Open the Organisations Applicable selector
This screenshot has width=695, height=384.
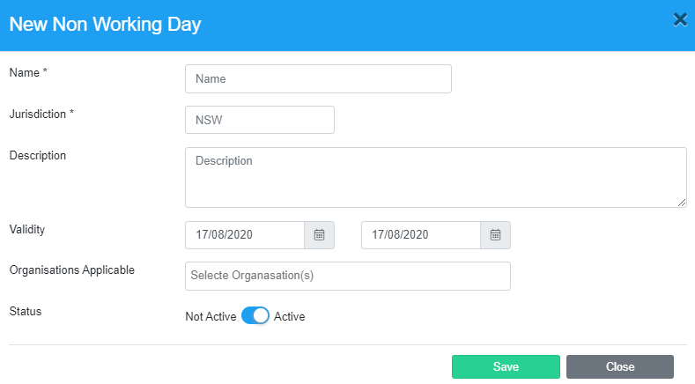(348, 276)
